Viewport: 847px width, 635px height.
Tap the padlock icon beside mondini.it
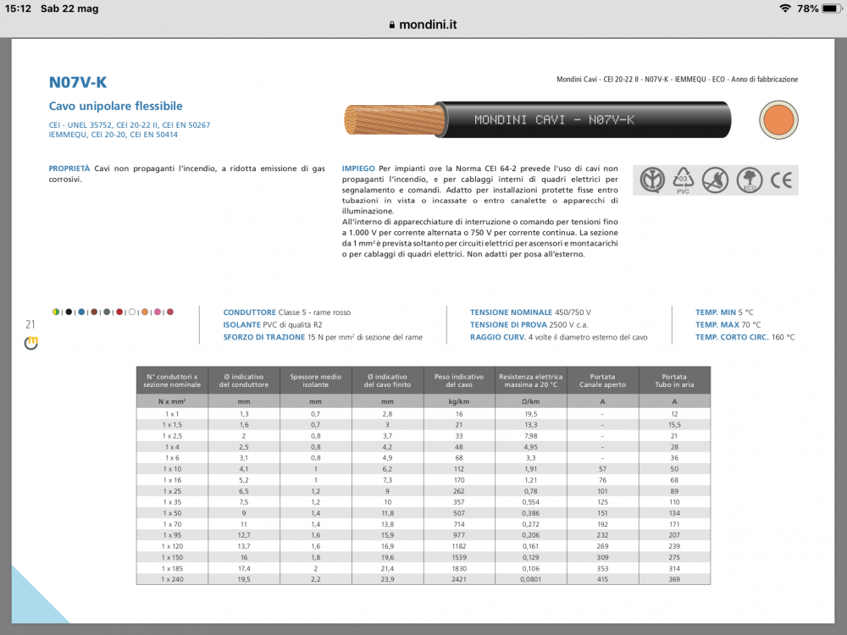(x=391, y=25)
